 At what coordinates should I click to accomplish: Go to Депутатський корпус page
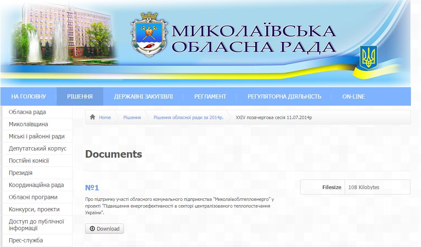point(37,148)
